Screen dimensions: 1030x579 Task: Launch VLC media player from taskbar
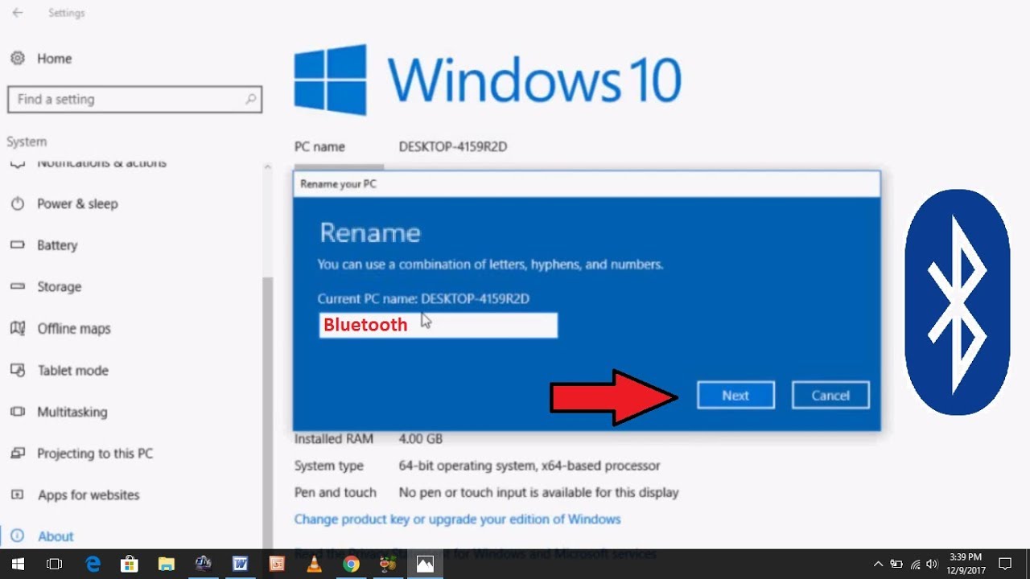coord(314,564)
